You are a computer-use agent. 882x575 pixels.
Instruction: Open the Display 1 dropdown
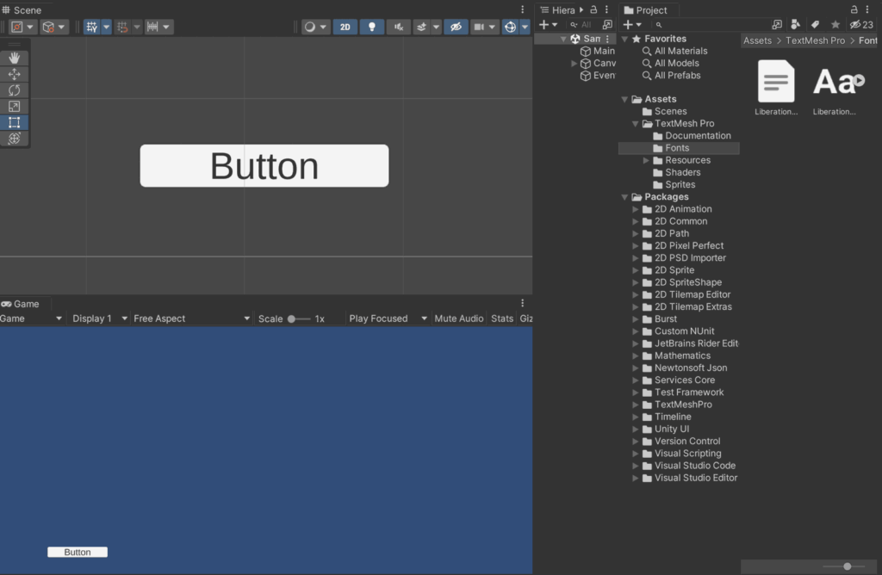tap(95, 318)
